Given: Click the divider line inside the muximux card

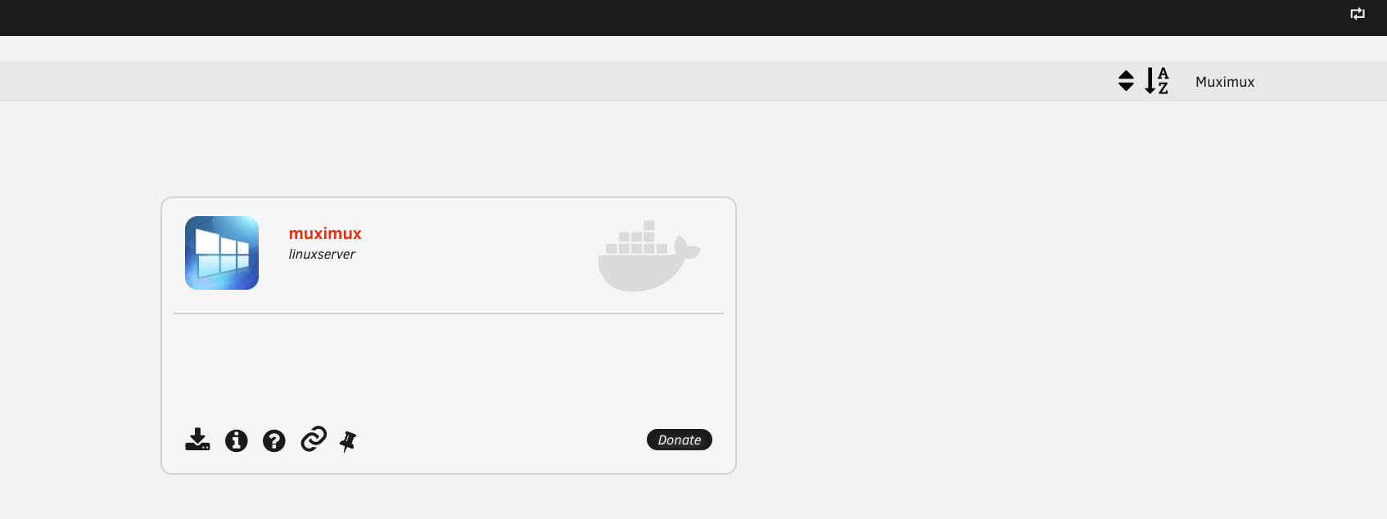Looking at the screenshot, I should (449, 313).
